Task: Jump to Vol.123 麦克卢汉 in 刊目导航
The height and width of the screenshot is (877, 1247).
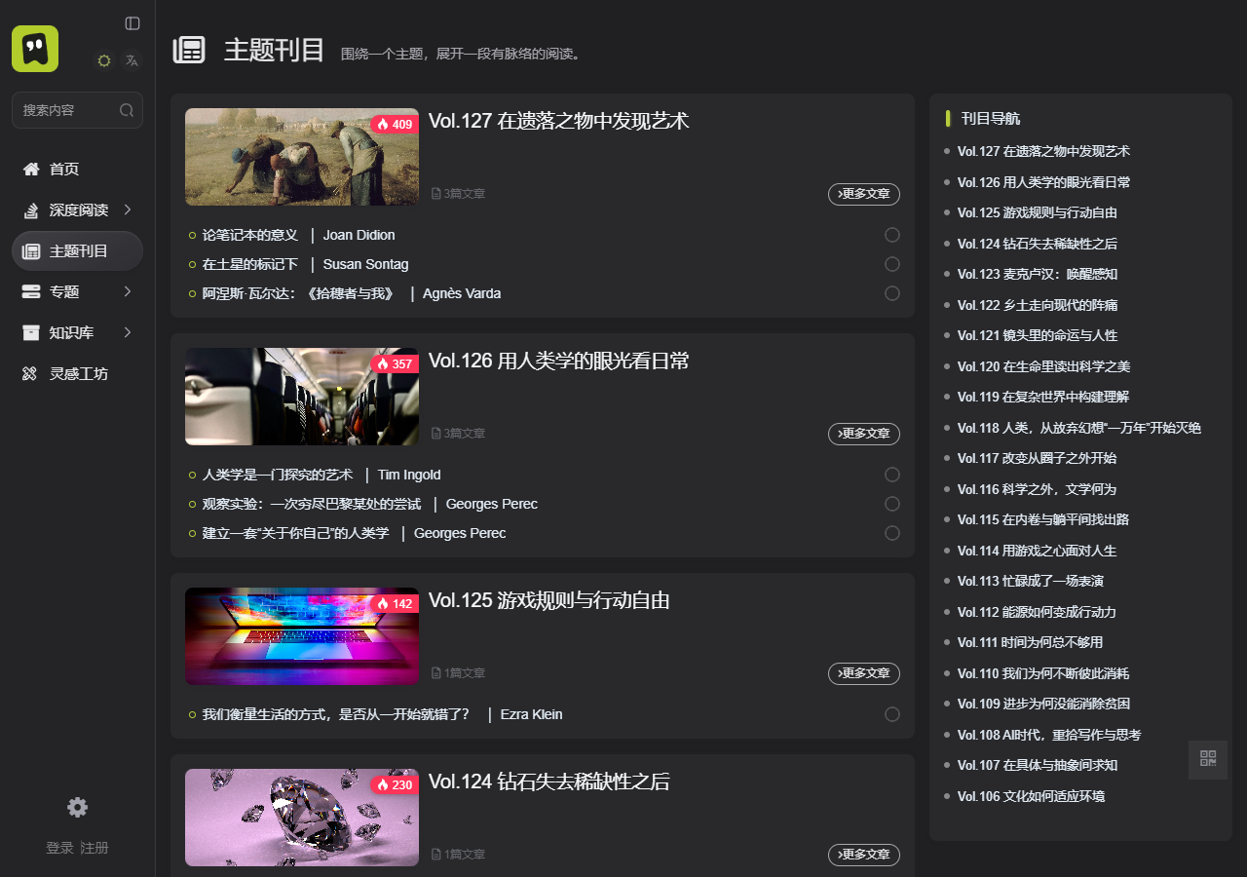Action: tap(1038, 274)
